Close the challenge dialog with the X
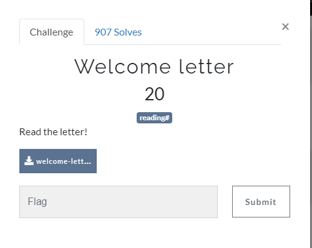Viewport: 312px width, 248px height. tap(285, 27)
